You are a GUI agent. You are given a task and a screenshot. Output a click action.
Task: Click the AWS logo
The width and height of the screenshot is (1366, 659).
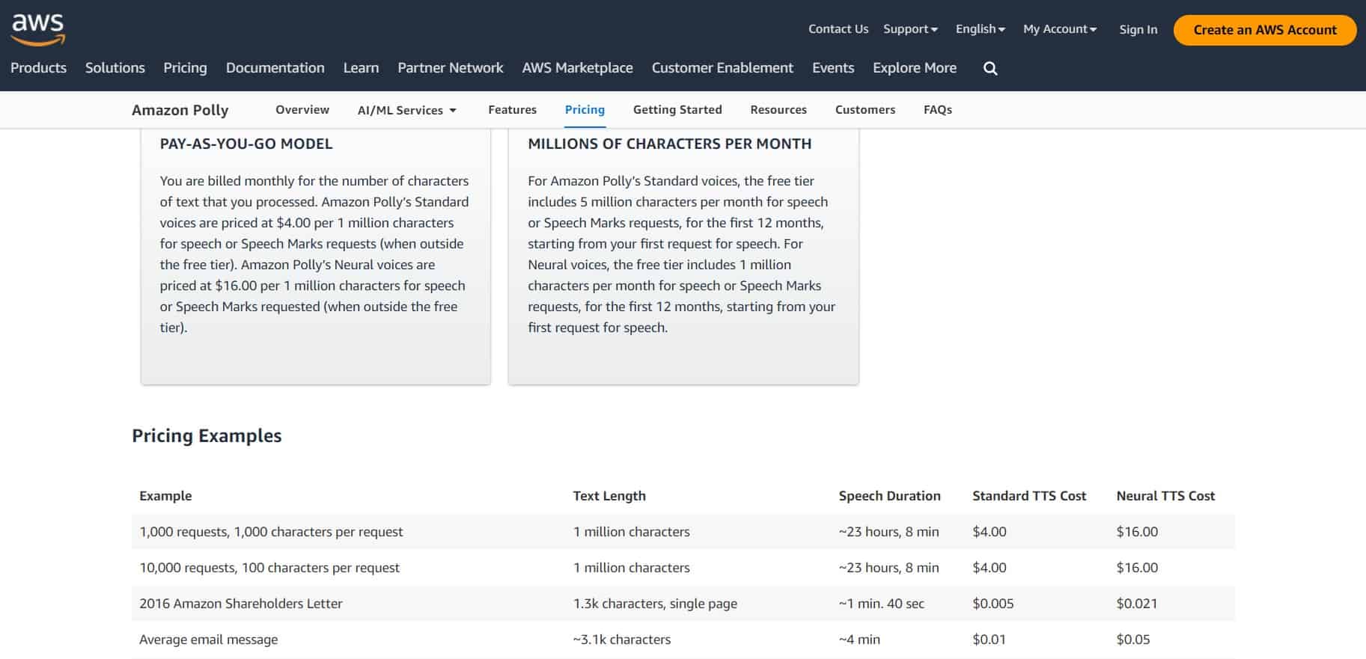point(38,29)
